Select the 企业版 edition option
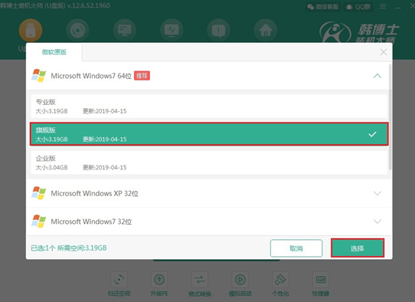This screenshot has width=415, height=302. 209,162
